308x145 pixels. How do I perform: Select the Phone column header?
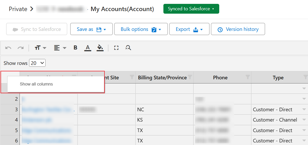coord(220,78)
